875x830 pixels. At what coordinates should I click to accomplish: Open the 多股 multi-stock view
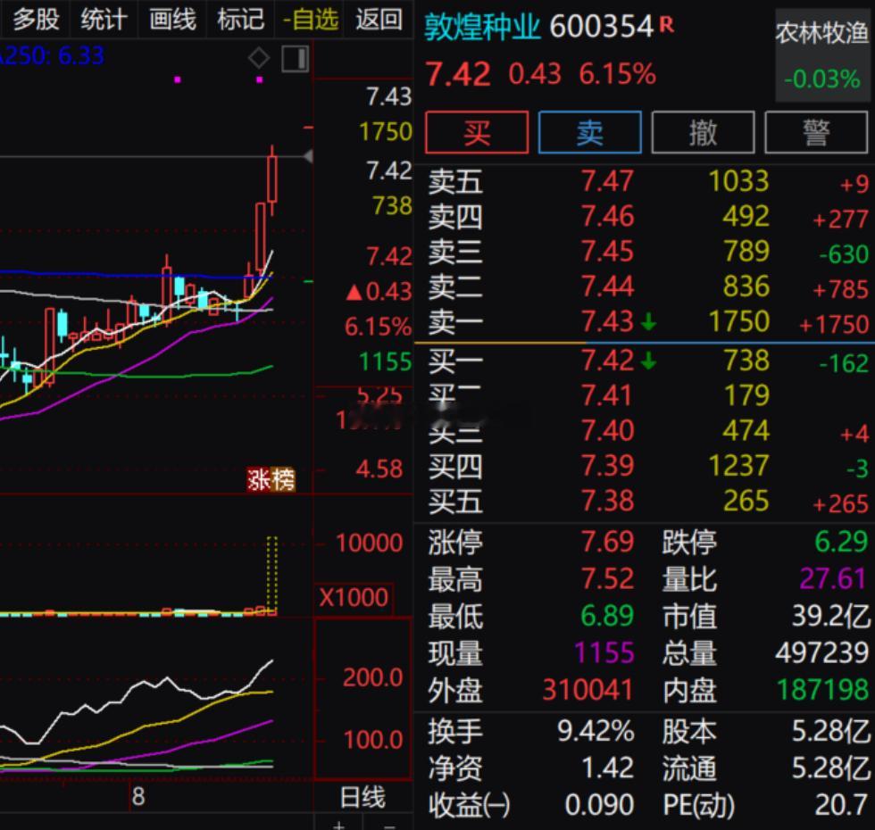[36, 20]
